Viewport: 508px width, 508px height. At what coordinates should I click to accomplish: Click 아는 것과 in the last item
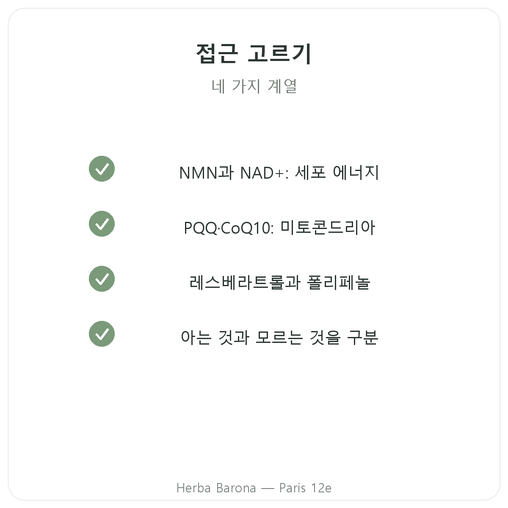(215, 338)
